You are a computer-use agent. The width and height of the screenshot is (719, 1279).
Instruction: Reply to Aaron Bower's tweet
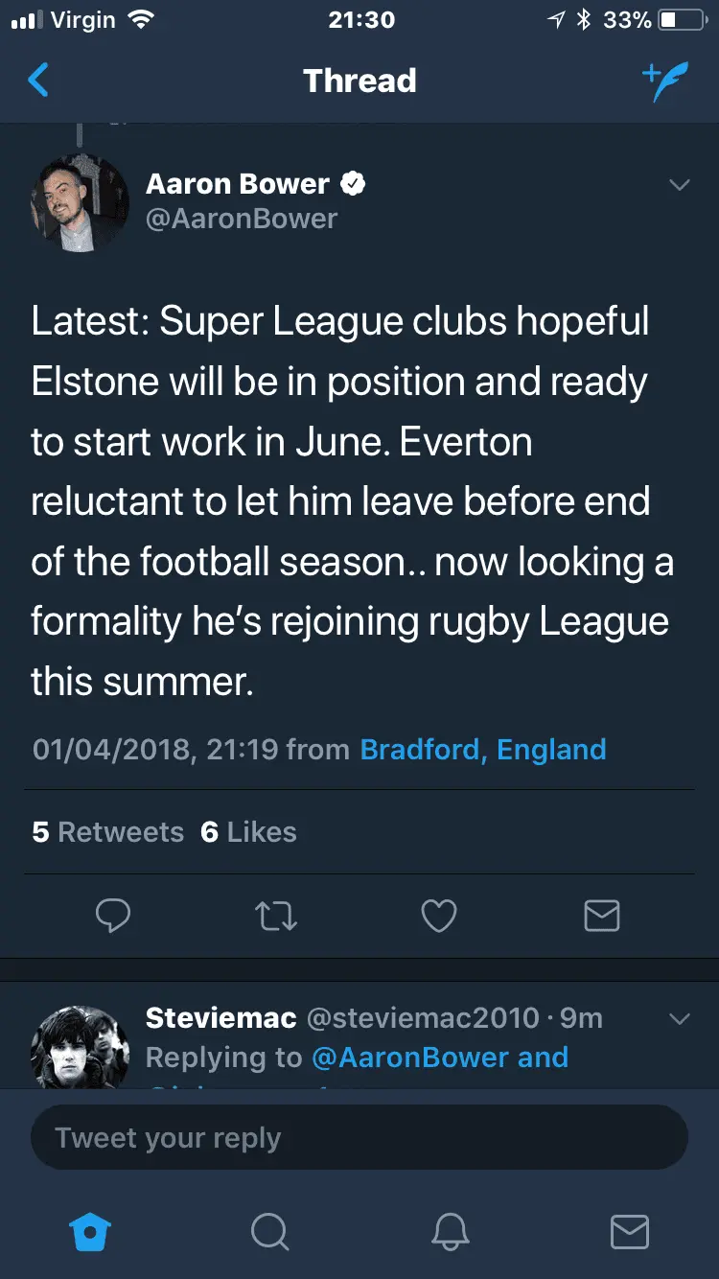tap(113, 917)
